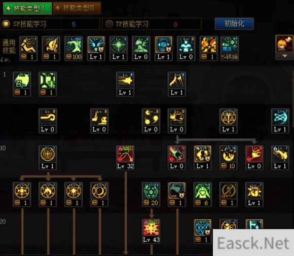This screenshot has width=294, height=256.
Task: Switch to the 技能类型II tab
Action: (77, 8)
